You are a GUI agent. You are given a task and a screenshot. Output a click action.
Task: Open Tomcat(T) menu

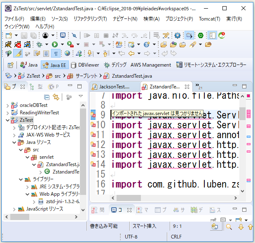point(209,19)
